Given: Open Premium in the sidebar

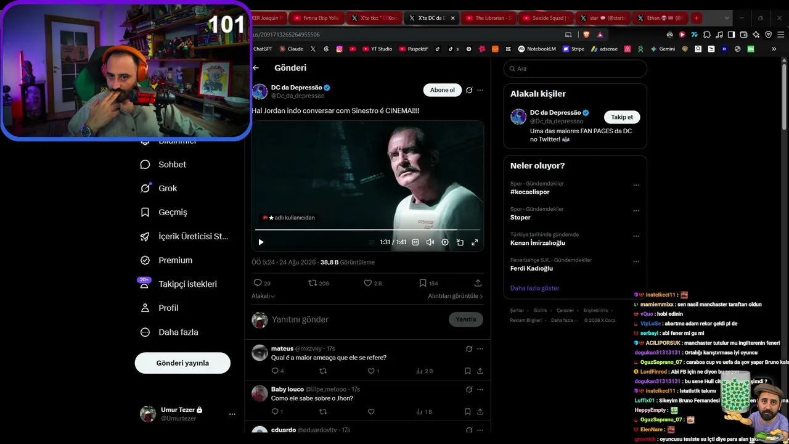Looking at the screenshot, I should click(166, 260).
